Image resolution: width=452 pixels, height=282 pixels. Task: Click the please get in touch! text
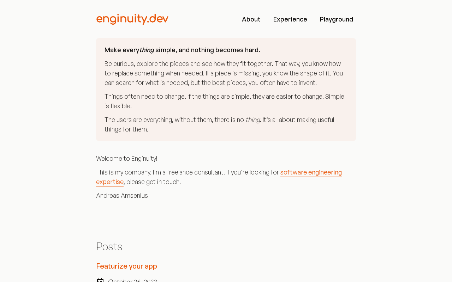153,182
